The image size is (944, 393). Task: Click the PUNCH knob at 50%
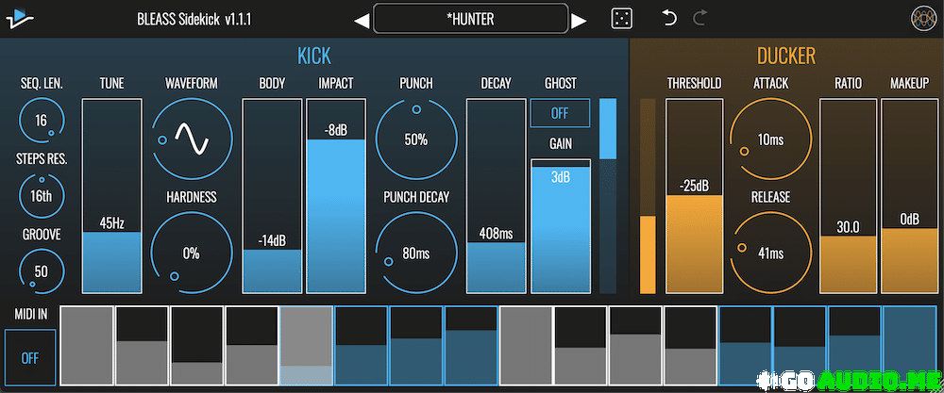[416, 139]
